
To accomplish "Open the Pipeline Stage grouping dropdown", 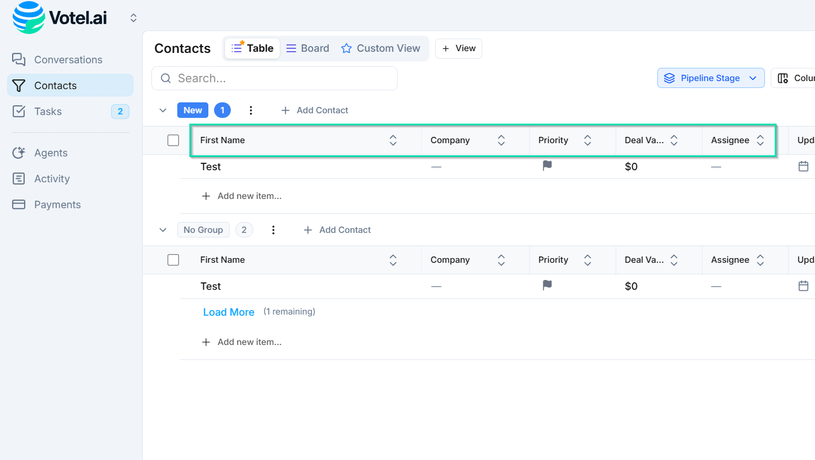I will point(711,78).
